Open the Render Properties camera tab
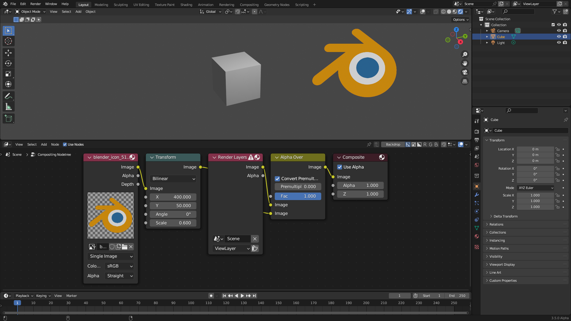The width and height of the screenshot is (571, 321). pyautogui.click(x=477, y=131)
